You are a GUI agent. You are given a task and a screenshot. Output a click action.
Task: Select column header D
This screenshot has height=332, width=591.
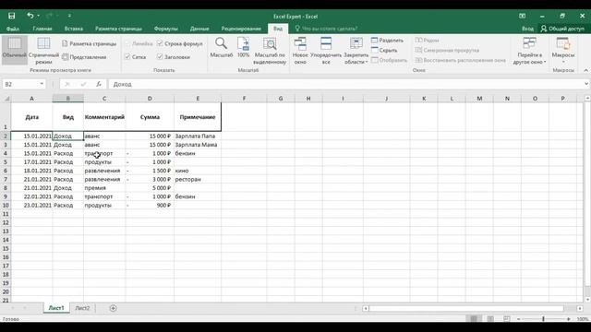tap(150, 99)
